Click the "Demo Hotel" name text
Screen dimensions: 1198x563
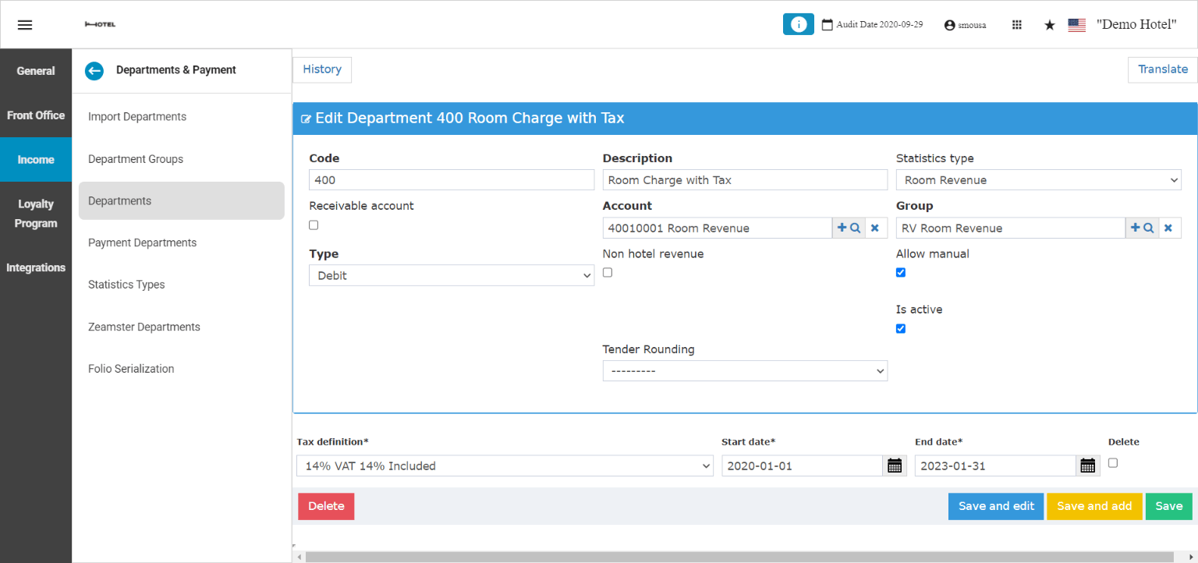pyautogui.click(x=1136, y=25)
